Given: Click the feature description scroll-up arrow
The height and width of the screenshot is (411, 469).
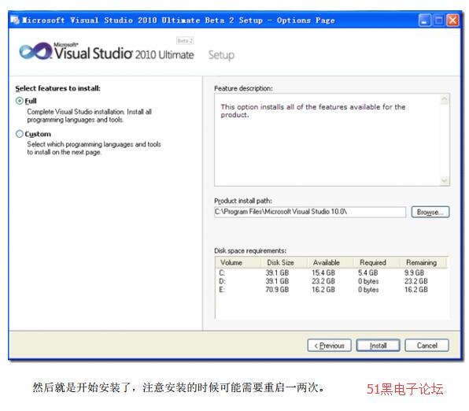Looking at the screenshot, I should [x=445, y=99].
